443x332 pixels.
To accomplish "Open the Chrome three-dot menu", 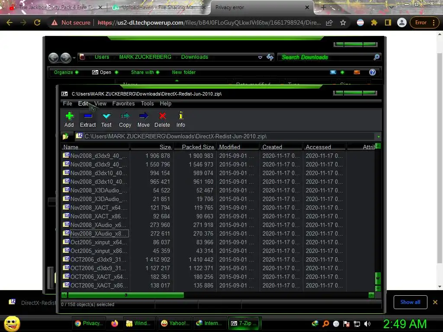I will coord(433,22).
